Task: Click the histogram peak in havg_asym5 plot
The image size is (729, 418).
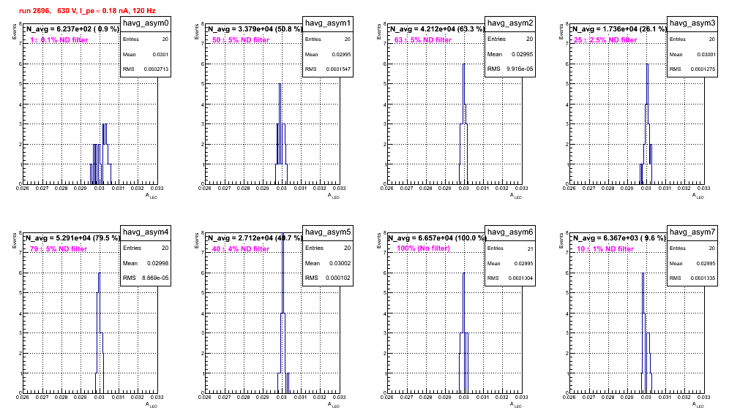Action: (283, 234)
